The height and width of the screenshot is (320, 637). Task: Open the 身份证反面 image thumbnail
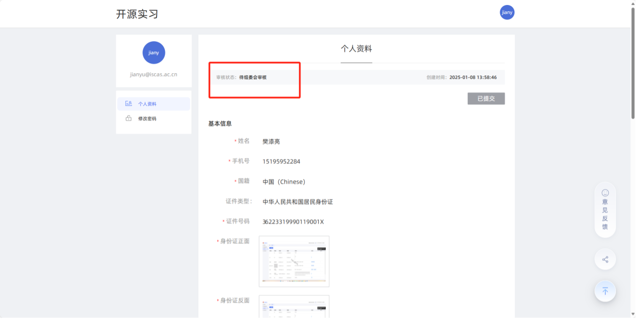(x=294, y=306)
